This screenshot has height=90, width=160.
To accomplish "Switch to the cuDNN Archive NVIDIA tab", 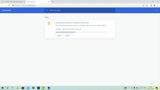I will coord(13,2).
